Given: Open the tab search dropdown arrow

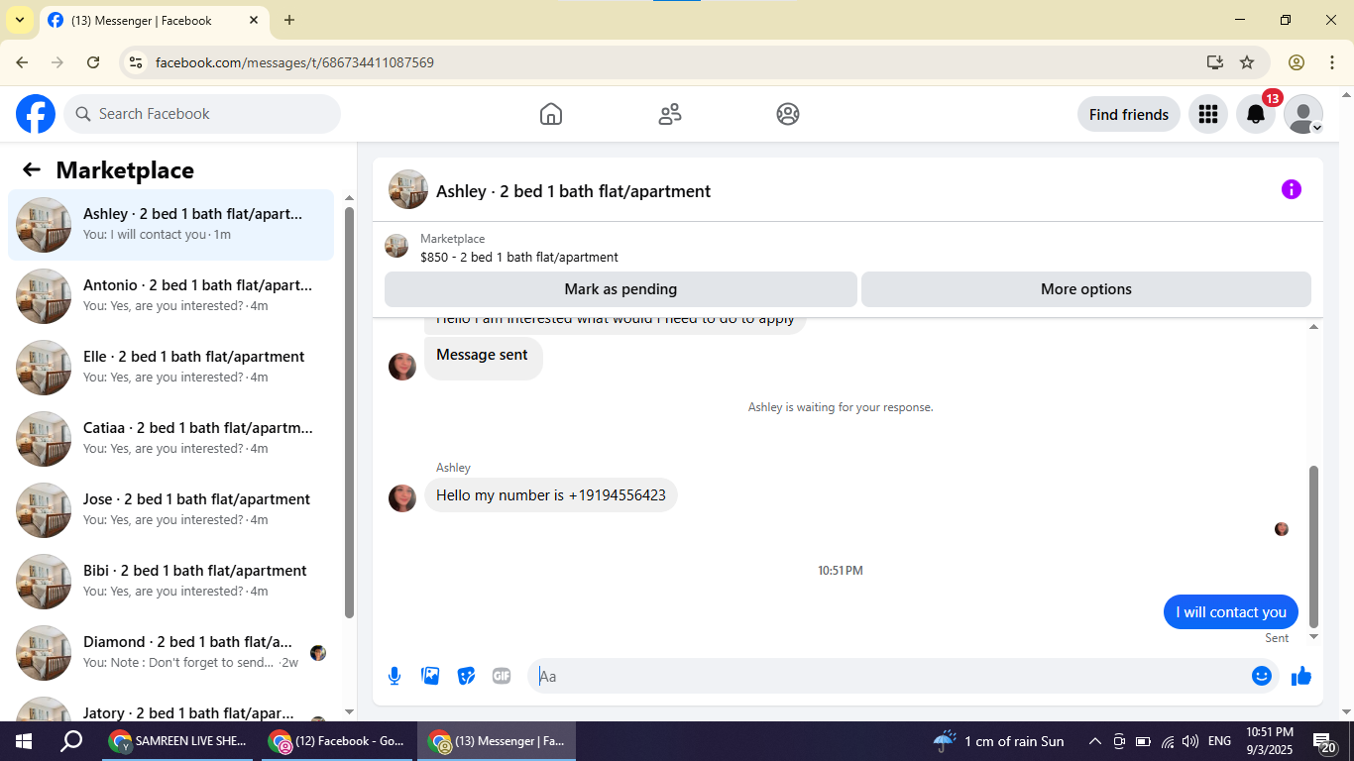Looking at the screenshot, I should 19,20.
